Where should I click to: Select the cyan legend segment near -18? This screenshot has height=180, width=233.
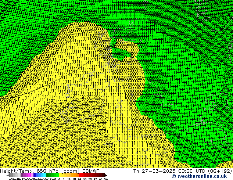pyautogui.click(x=44, y=175)
